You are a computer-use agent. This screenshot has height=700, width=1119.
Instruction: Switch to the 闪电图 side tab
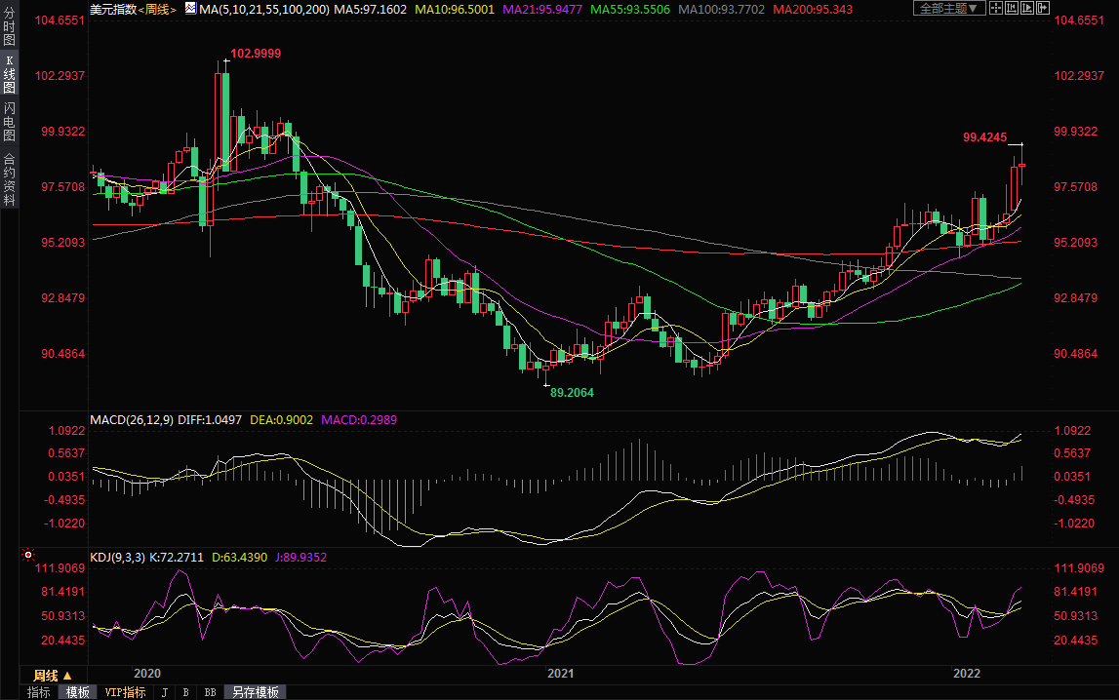(x=9, y=122)
